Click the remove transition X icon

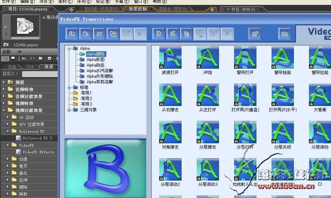point(227,34)
